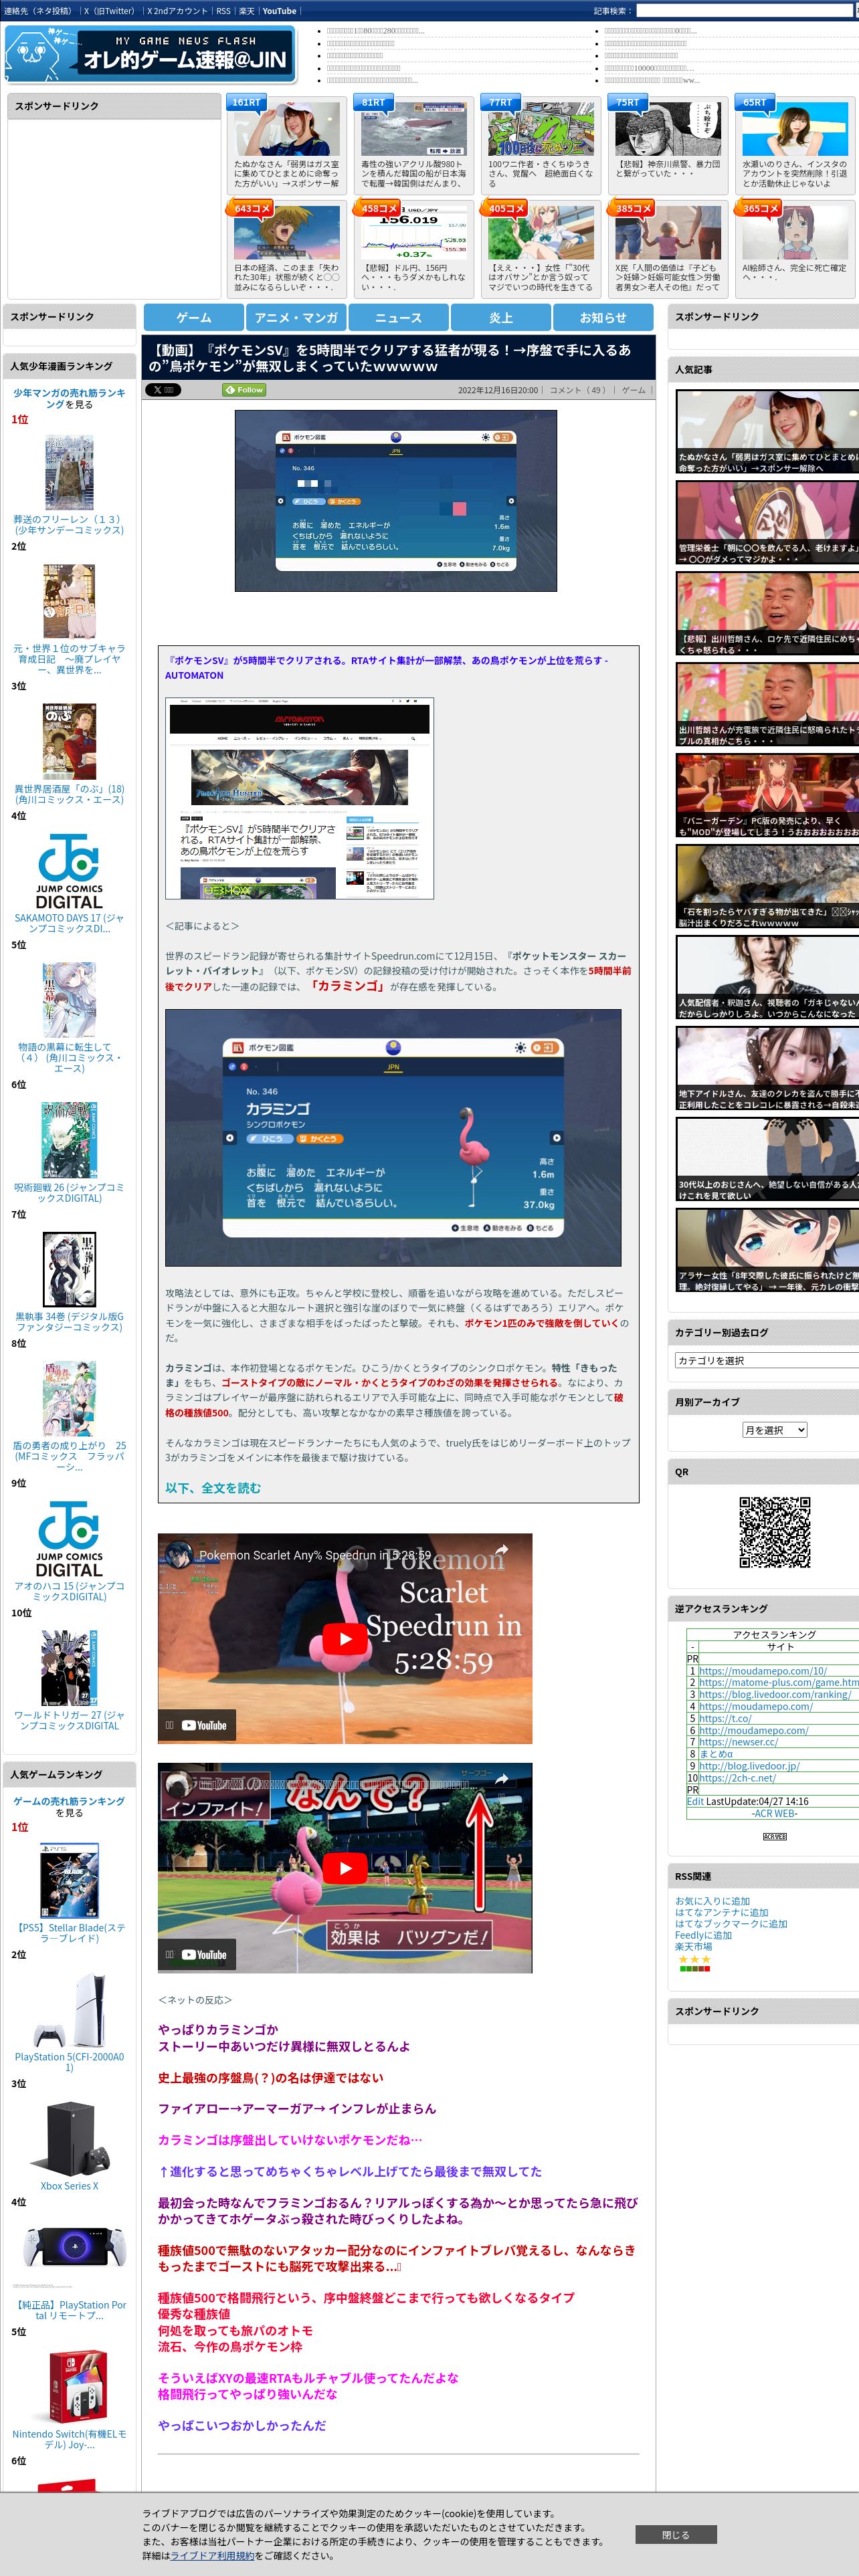Open the Xbox Series X product image
Screen dimensions: 859x2576
pos(69,2140)
